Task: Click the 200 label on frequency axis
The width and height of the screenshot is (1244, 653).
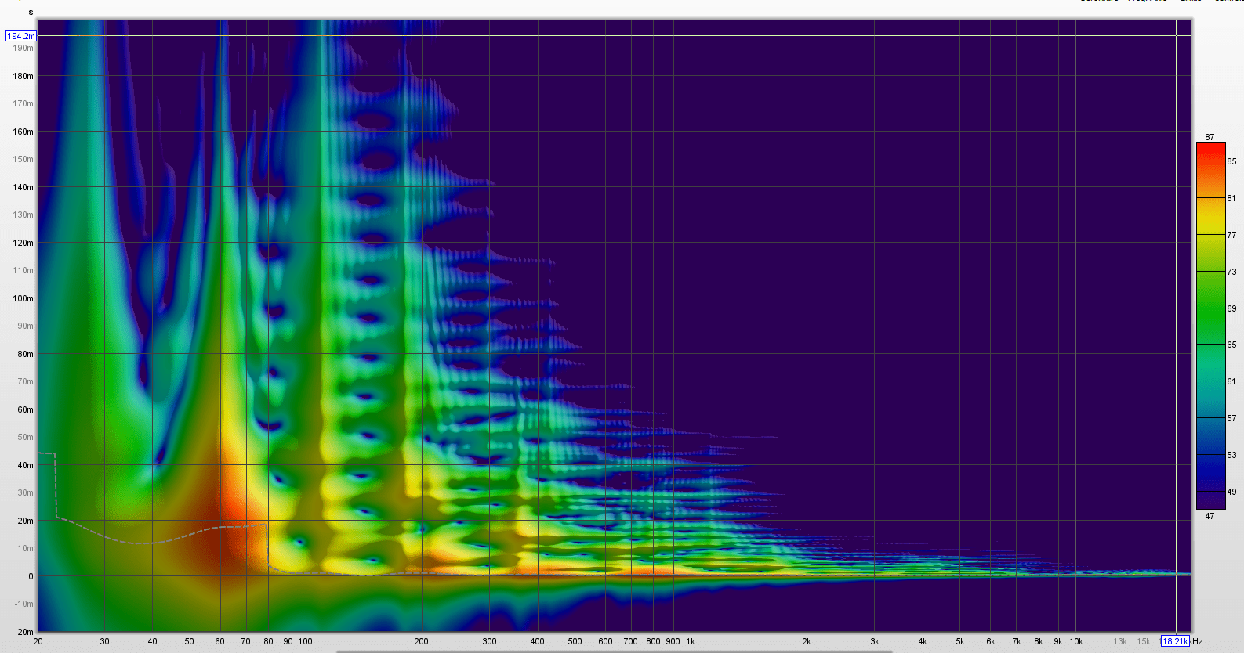Action: point(421,641)
